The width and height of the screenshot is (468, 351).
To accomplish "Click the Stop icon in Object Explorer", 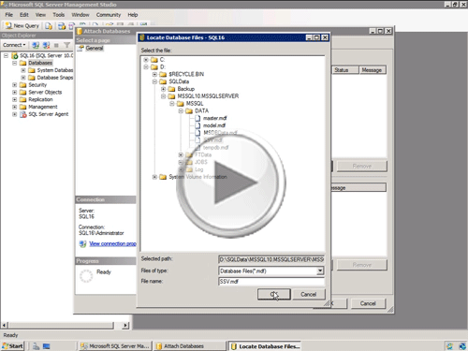I will (x=56, y=45).
